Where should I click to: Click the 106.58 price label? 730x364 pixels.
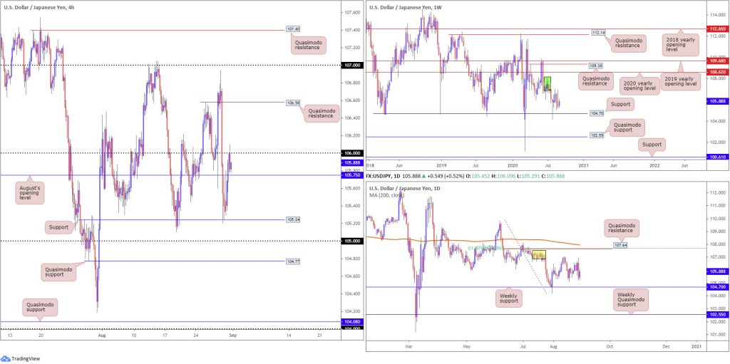pos(292,103)
